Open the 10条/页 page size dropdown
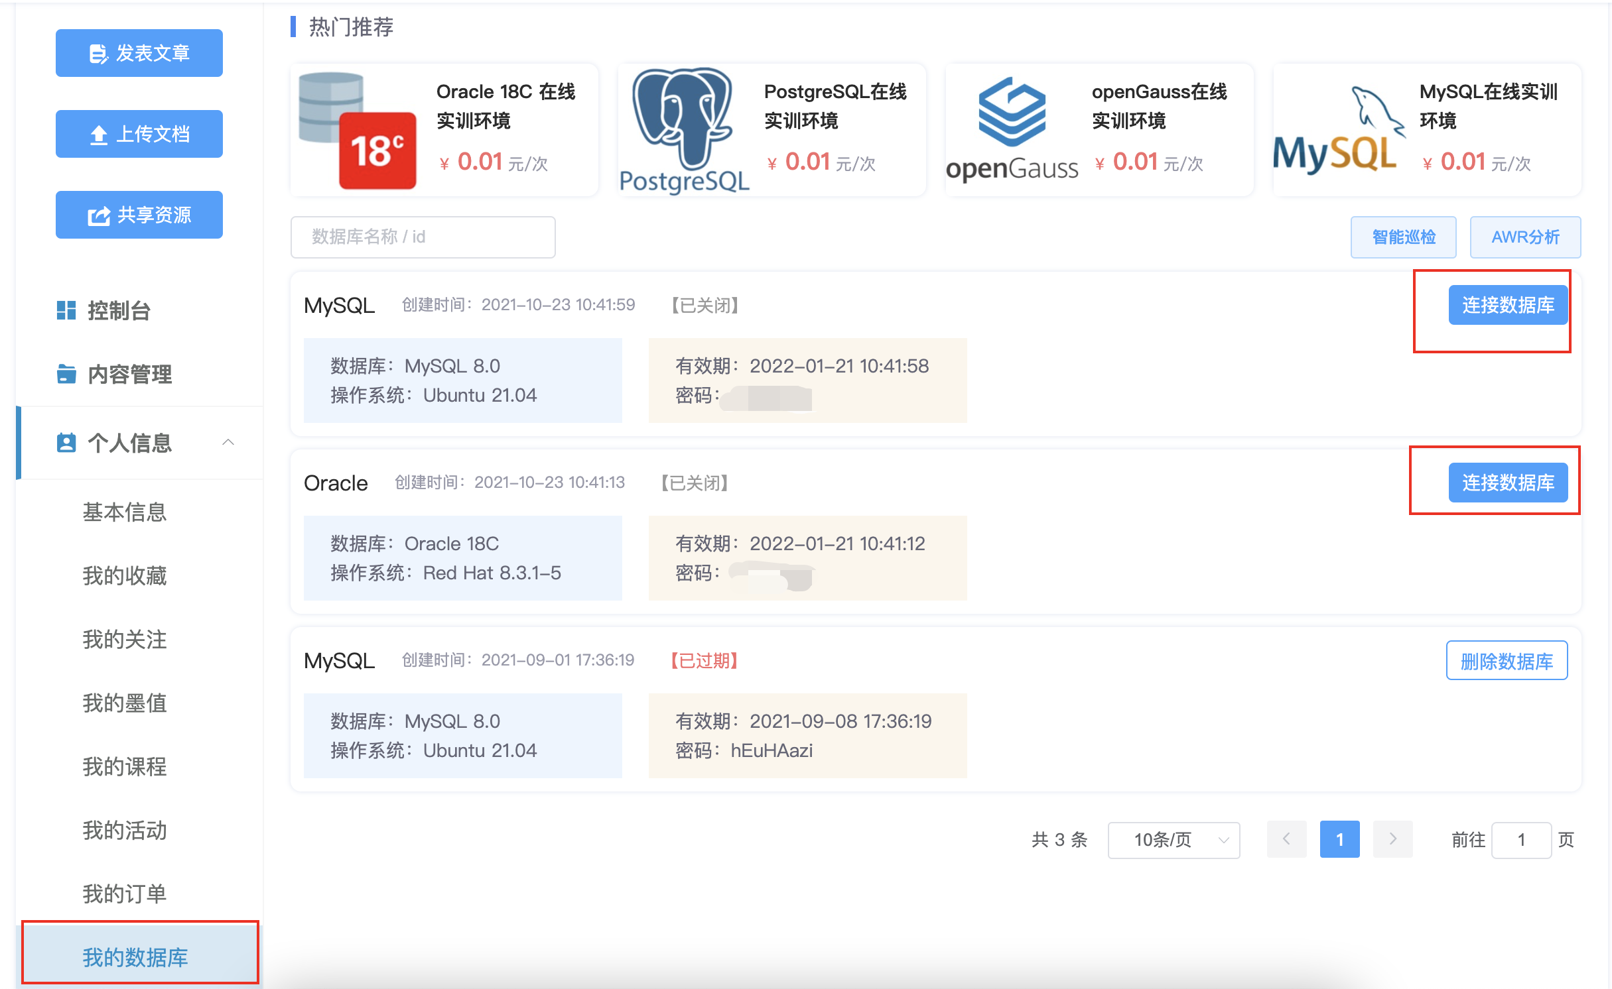 [x=1174, y=840]
